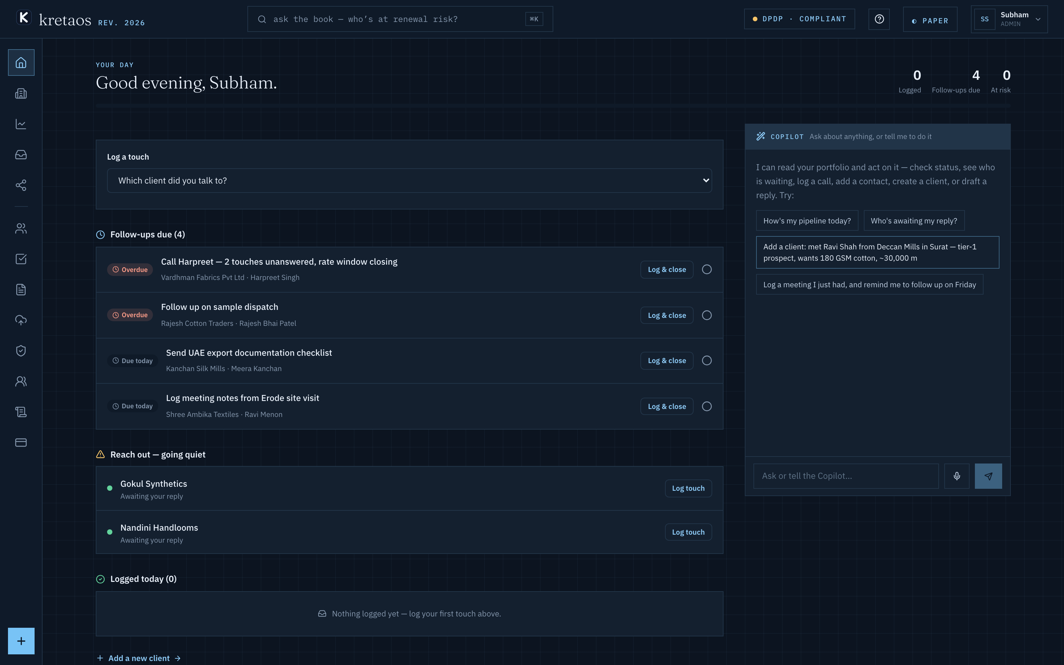The width and height of the screenshot is (1064, 665).
Task: Choose the Add a client Ravi Shah suggestion
Action: point(877,252)
